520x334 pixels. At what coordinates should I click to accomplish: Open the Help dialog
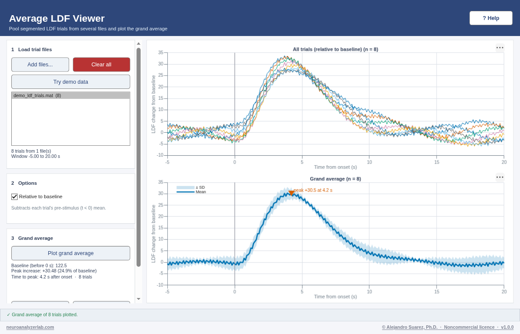[x=491, y=18]
